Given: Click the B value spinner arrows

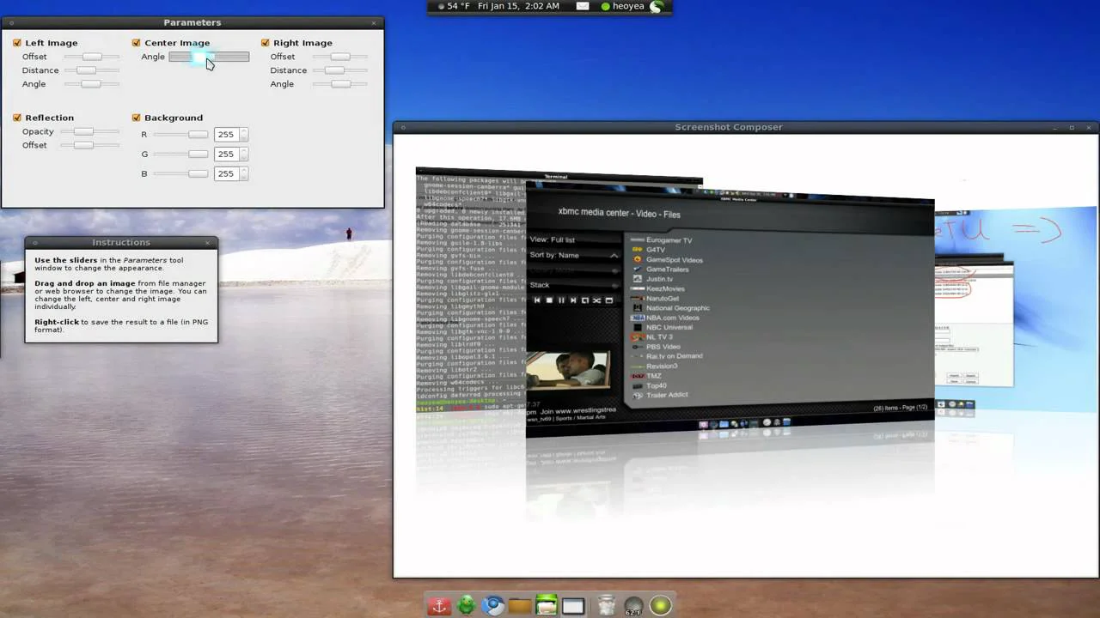Looking at the screenshot, I should pyautogui.click(x=244, y=174).
